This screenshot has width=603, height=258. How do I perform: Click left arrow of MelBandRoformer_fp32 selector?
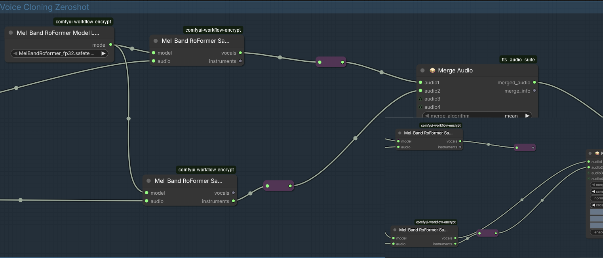point(15,53)
